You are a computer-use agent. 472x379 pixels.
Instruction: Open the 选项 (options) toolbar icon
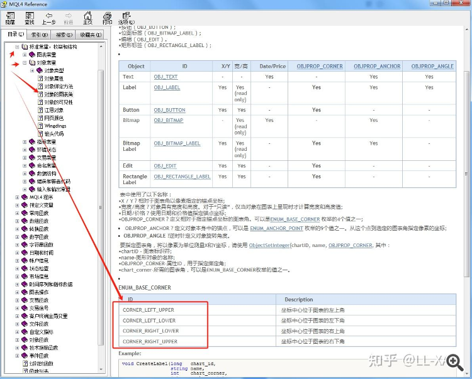pos(126,18)
